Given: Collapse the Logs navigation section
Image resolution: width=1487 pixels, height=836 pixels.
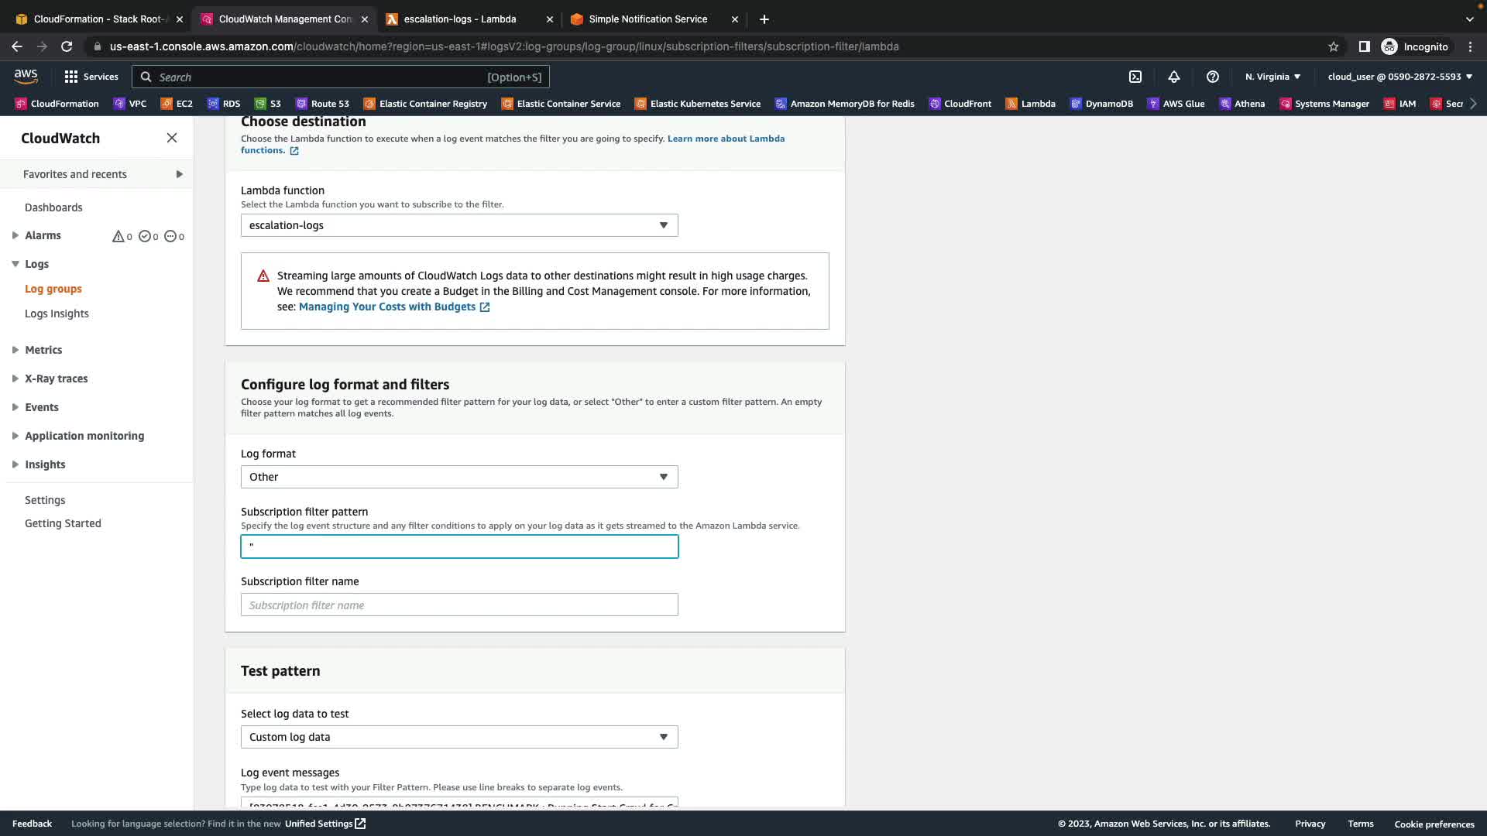Looking at the screenshot, I should (15, 264).
